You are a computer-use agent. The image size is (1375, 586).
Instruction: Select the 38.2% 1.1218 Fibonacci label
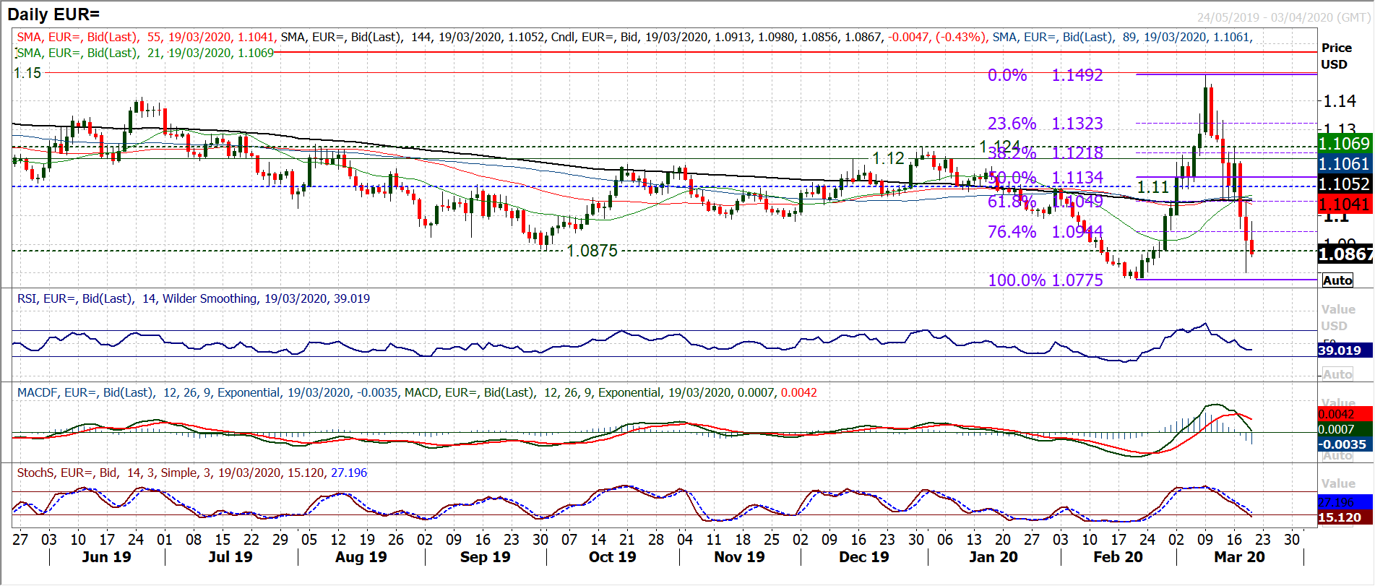click(1045, 153)
